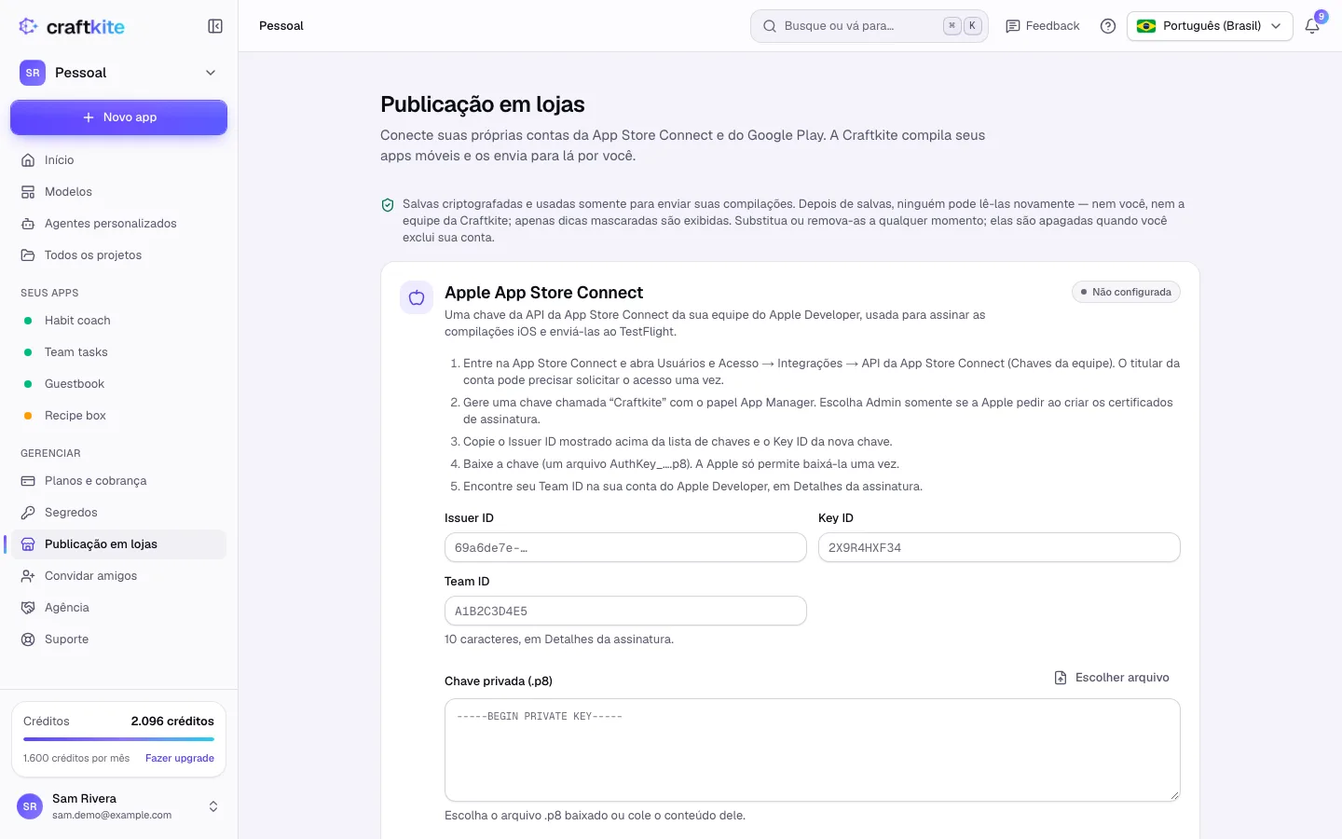Click the Chave privada (.p8) textarea
Image resolution: width=1342 pixels, height=839 pixels.
point(813,750)
